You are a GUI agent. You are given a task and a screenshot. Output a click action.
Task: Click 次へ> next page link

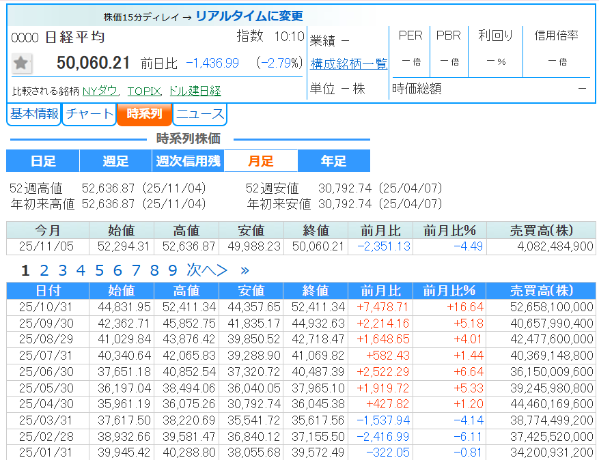[x=207, y=270]
